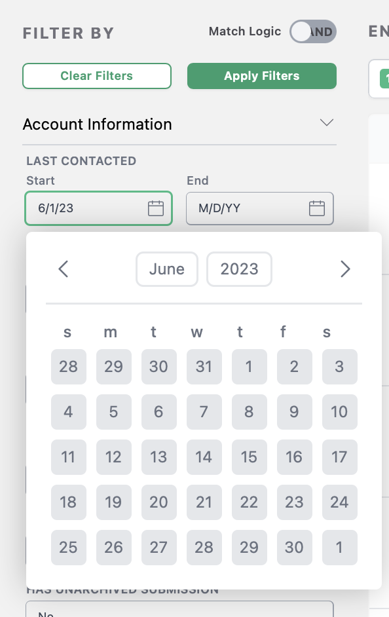Open the 2023 year selector

[239, 269]
